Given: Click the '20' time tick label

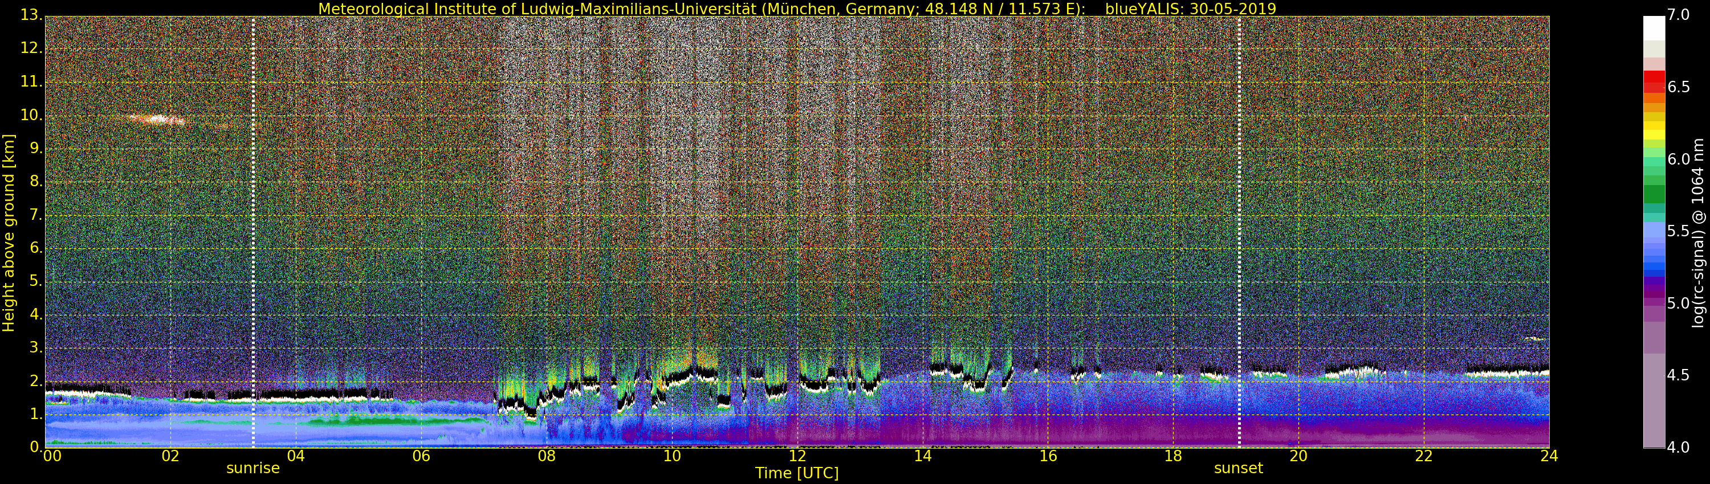Looking at the screenshot, I should [x=1298, y=456].
